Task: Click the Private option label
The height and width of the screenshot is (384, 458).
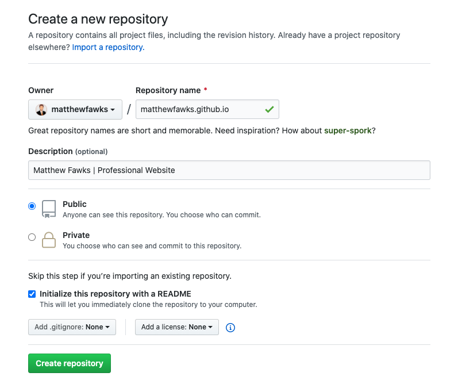Action: 76,235
